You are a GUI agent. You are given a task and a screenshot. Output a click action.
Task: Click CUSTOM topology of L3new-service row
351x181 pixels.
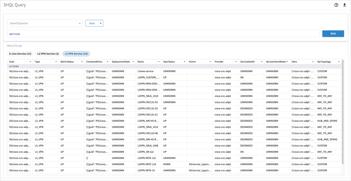tap(322, 71)
